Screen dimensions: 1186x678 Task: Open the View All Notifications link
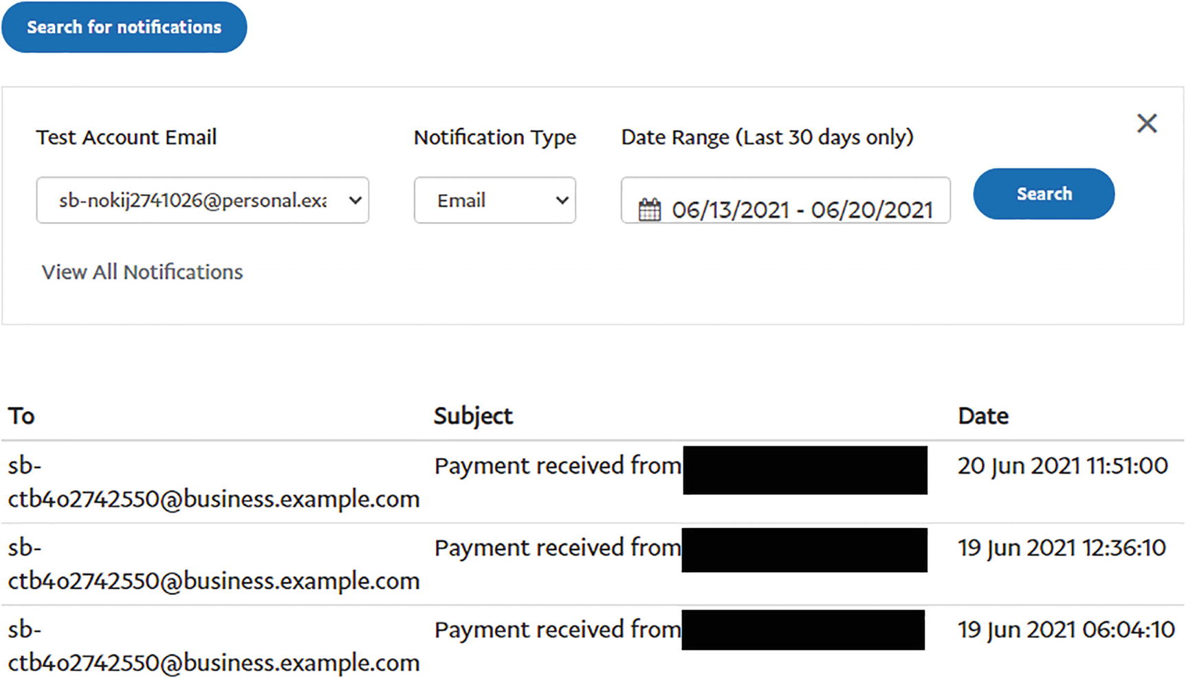(x=142, y=272)
